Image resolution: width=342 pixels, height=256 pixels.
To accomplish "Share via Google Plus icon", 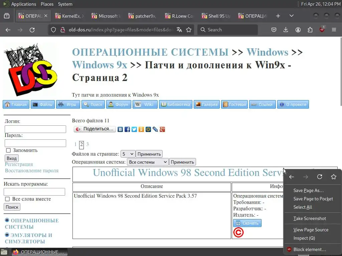I will point(162,130).
